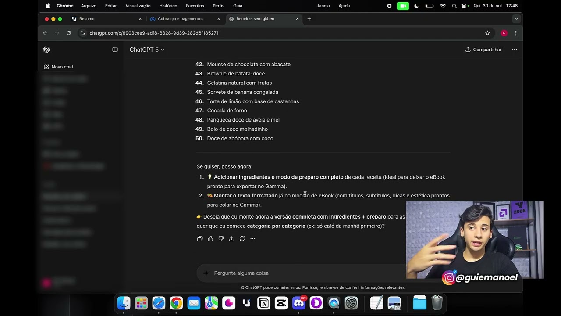The width and height of the screenshot is (561, 316).
Task: Open the Trash in the dock
Action: pos(437,303)
